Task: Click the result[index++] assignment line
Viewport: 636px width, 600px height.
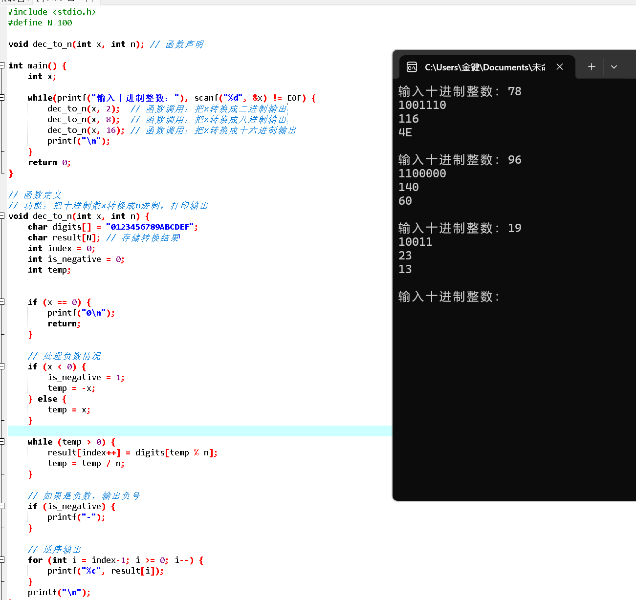Action: click(132, 452)
